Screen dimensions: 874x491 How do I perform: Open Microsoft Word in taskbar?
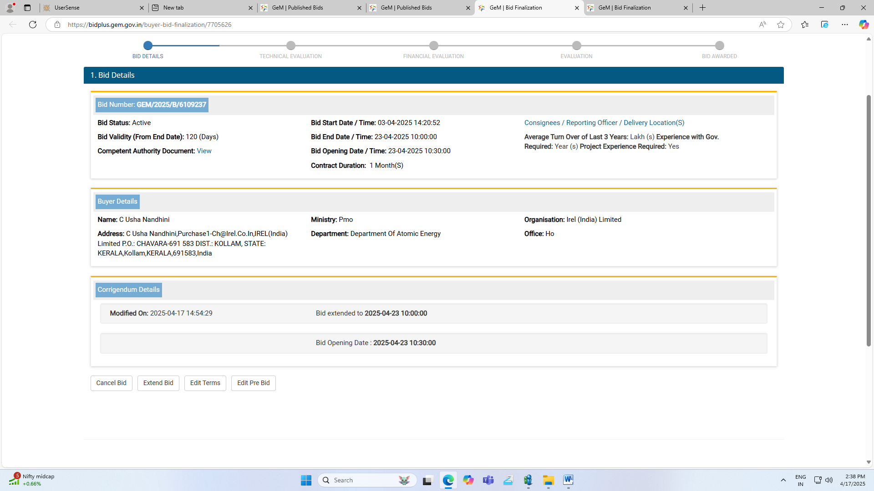coord(568,480)
